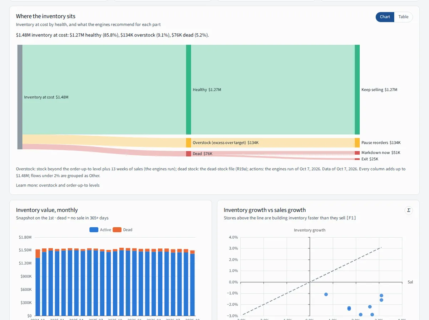Click the 'Inventory value, monthly' heading
The height and width of the screenshot is (320, 429).
pos(47,210)
